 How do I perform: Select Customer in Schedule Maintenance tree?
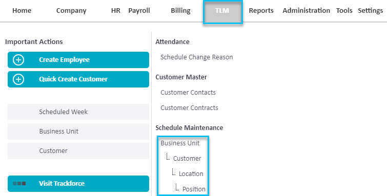tap(187, 159)
